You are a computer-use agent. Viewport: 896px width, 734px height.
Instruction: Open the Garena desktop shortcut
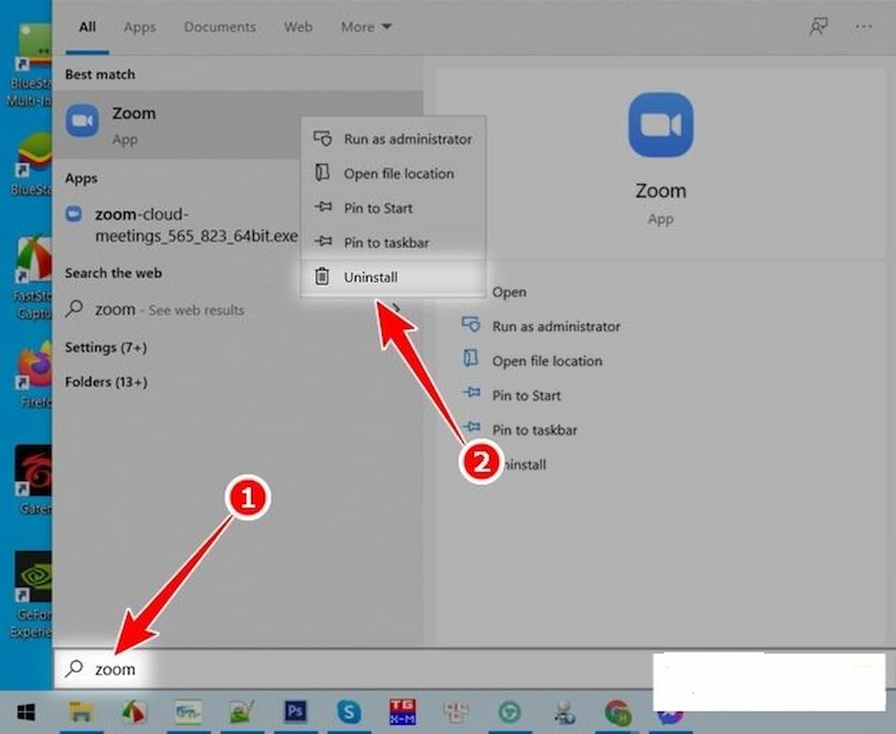[33, 479]
